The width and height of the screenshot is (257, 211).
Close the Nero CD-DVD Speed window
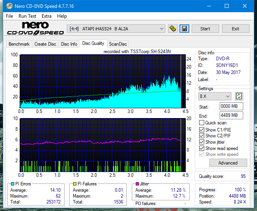(x=245, y=6)
